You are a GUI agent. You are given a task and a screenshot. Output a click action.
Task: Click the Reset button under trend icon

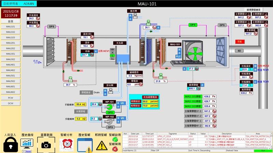click(x=28, y=151)
